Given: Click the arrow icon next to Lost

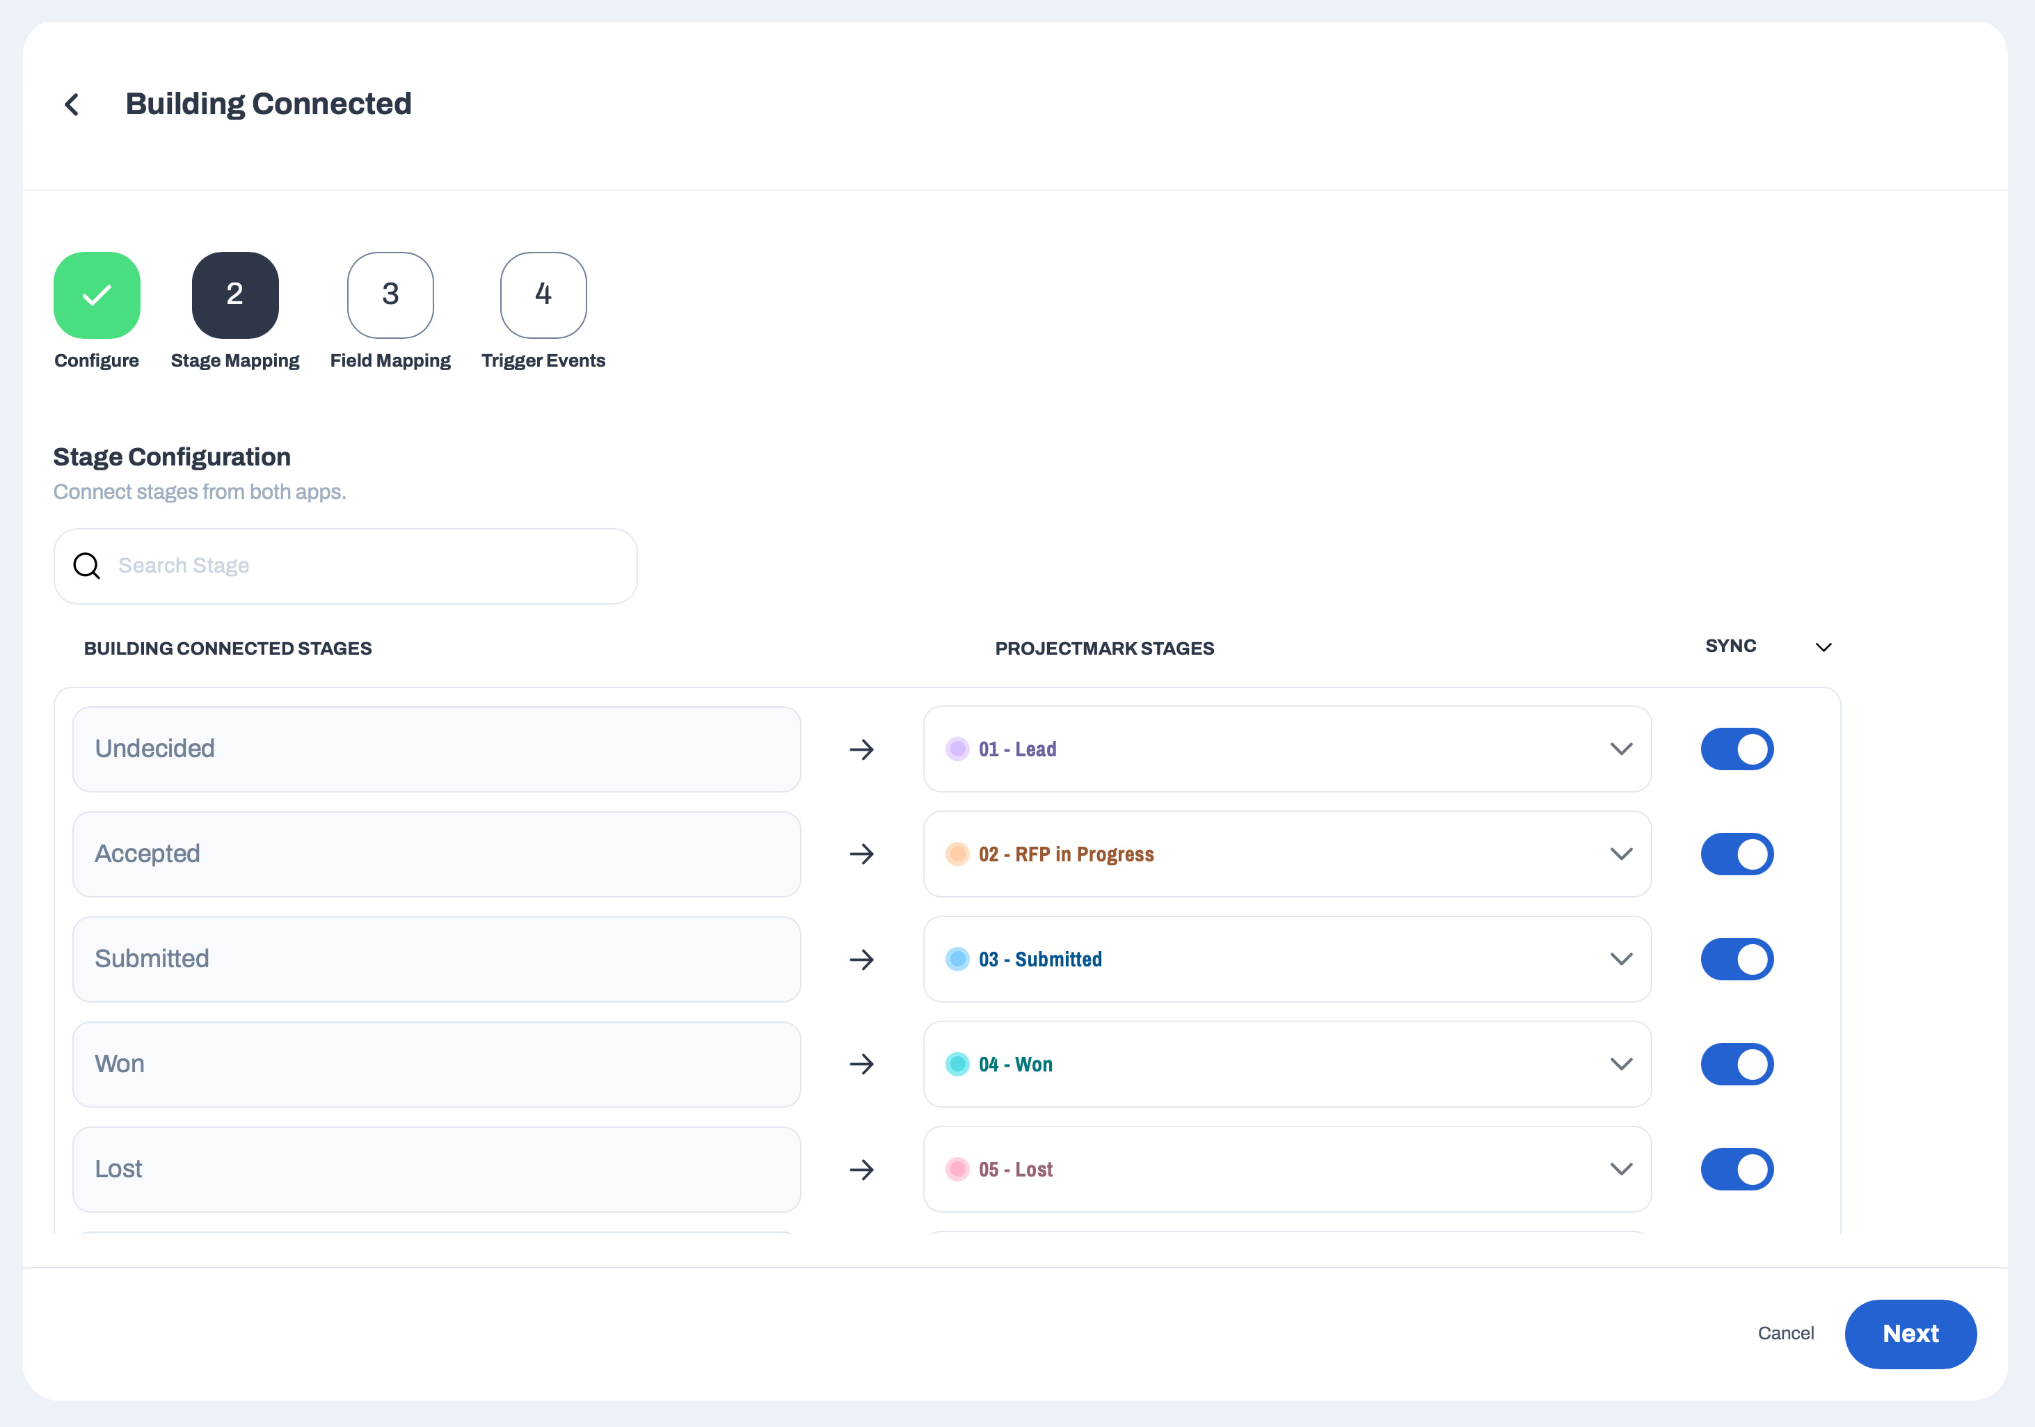Looking at the screenshot, I should 861,1170.
